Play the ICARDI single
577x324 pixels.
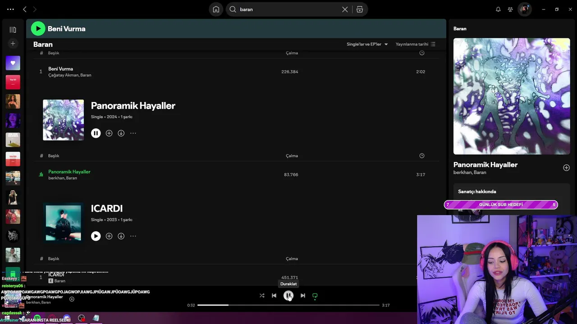(x=96, y=236)
